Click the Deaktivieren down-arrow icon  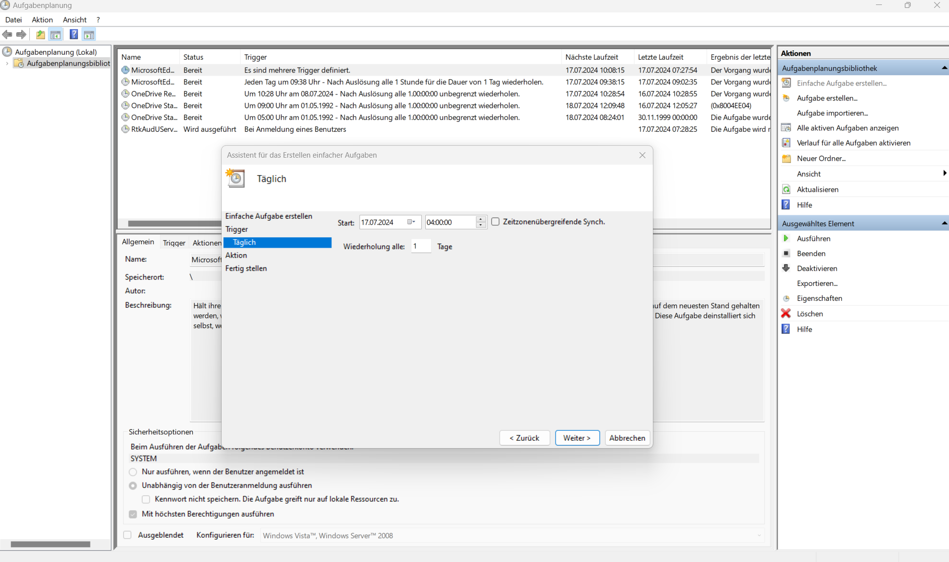pyautogui.click(x=786, y=269)
